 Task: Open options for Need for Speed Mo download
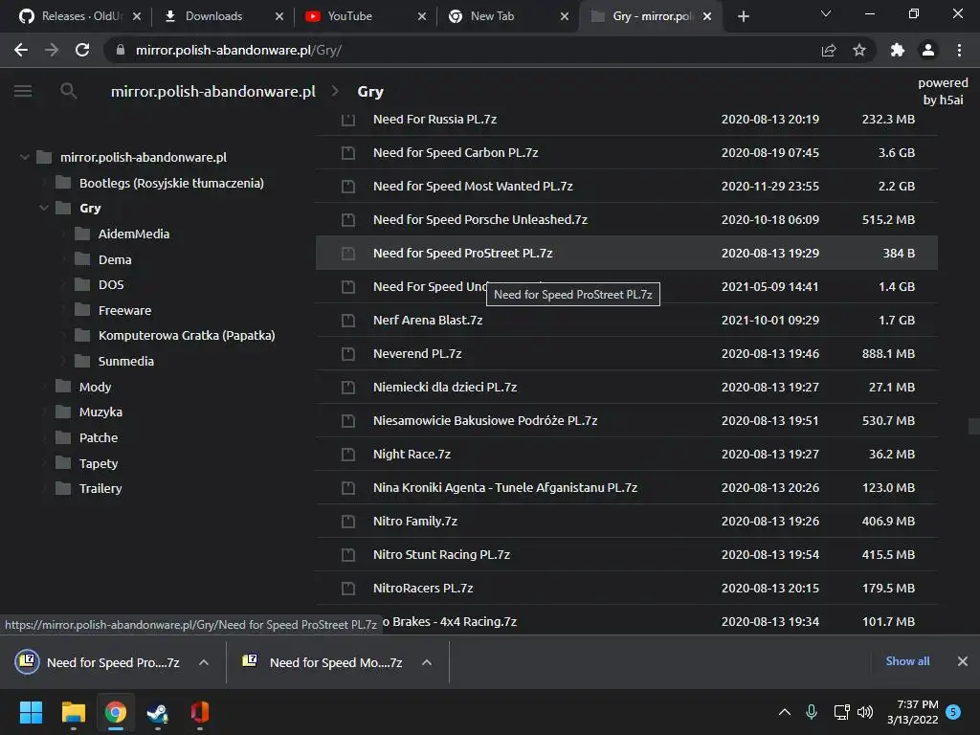(x=427, y=662)
